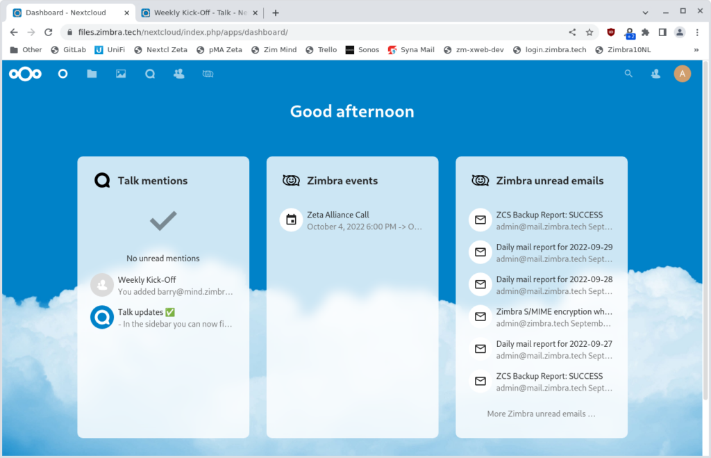Click the Brave Shields icon in the toolbar
This screenshot has height=458, width=711.
coord(610,31)
